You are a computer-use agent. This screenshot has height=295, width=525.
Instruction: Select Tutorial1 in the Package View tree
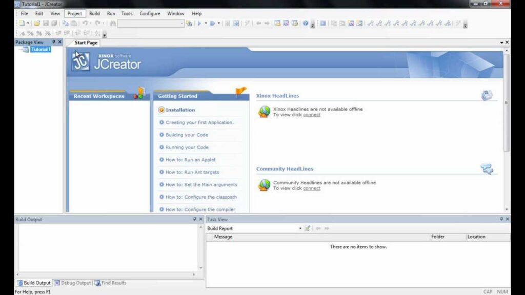tap(41, 50)
